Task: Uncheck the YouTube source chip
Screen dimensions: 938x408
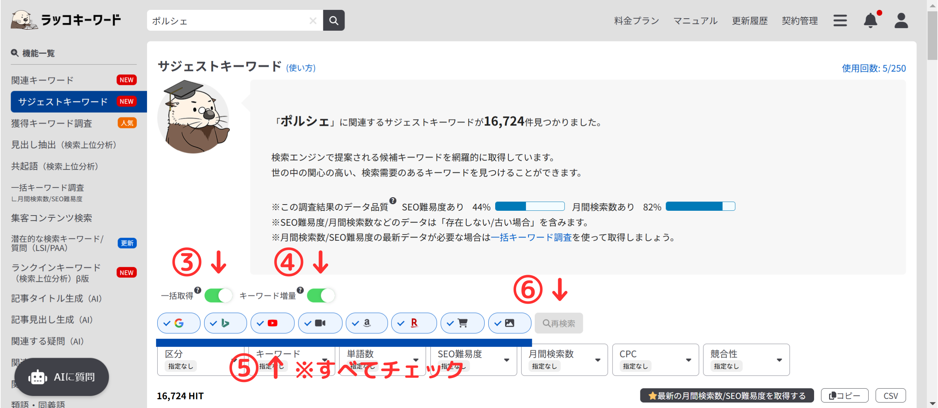Action: (272, 323)
